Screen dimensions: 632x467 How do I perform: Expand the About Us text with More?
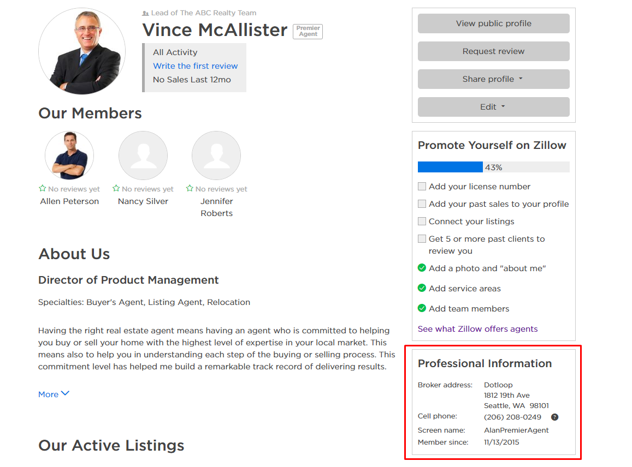(54, 394)
